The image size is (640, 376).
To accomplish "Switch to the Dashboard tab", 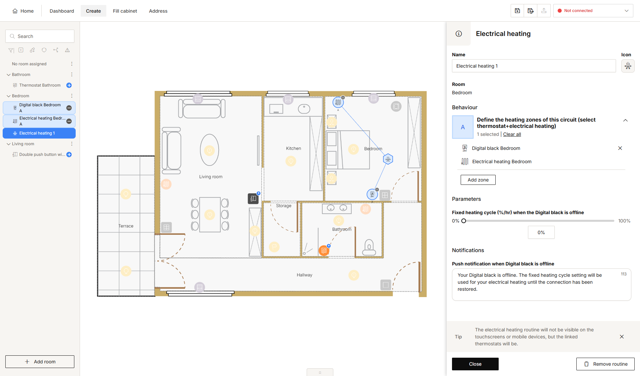I will (x=62, y=11).
